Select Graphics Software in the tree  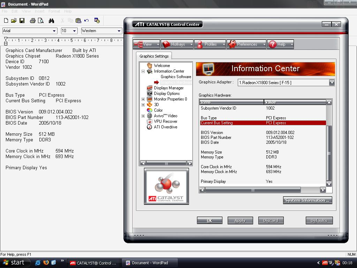pos(175,77)
